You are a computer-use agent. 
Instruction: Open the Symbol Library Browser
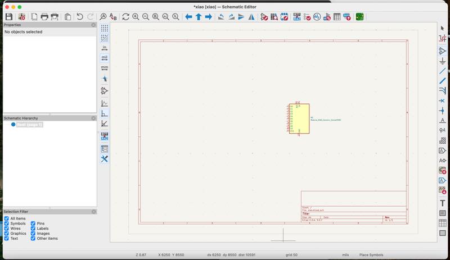point(274,17)
